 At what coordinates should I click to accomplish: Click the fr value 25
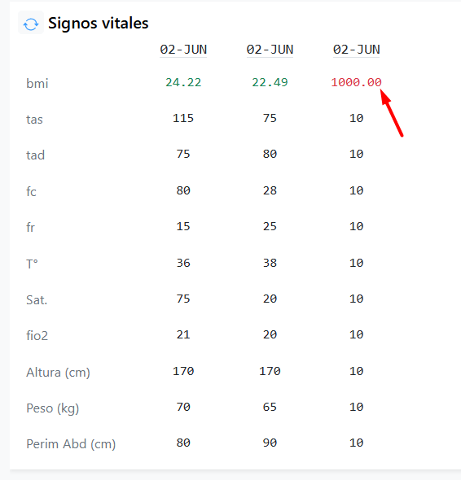(270, 226)
